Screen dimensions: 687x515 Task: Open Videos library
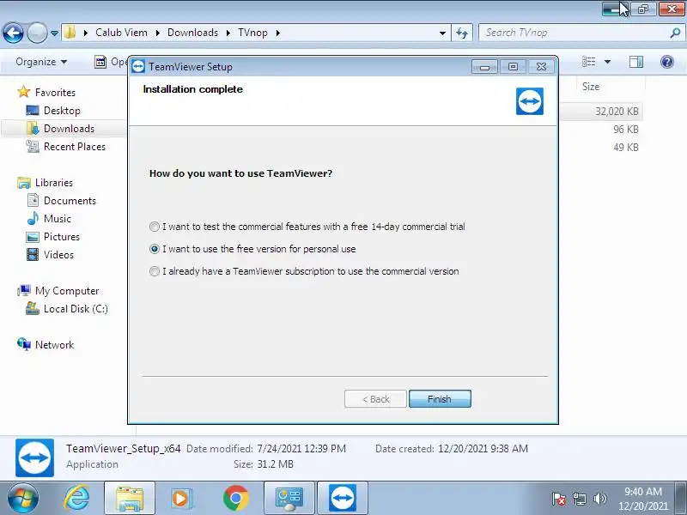[x=58, y=255]
